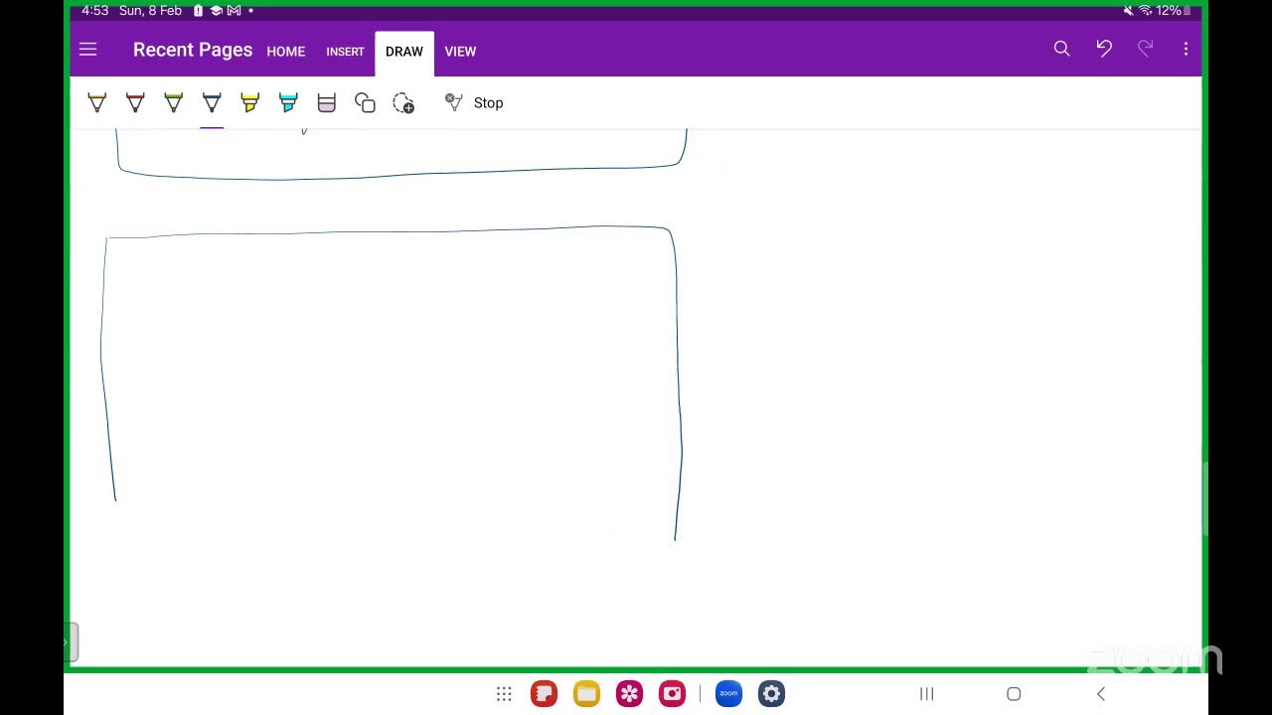
Task: Redo the last action
Action: tap(1145, 49)
